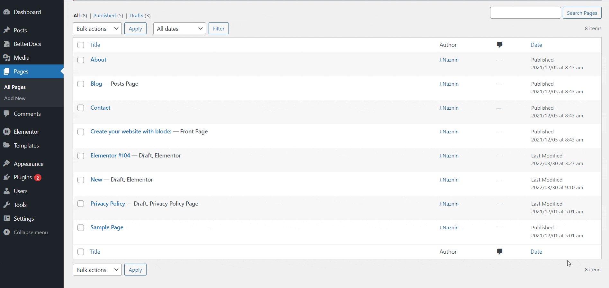Switch to the Drafts (3) filter
Viewport: 609px width, 288px height.
tap(136, 15)
